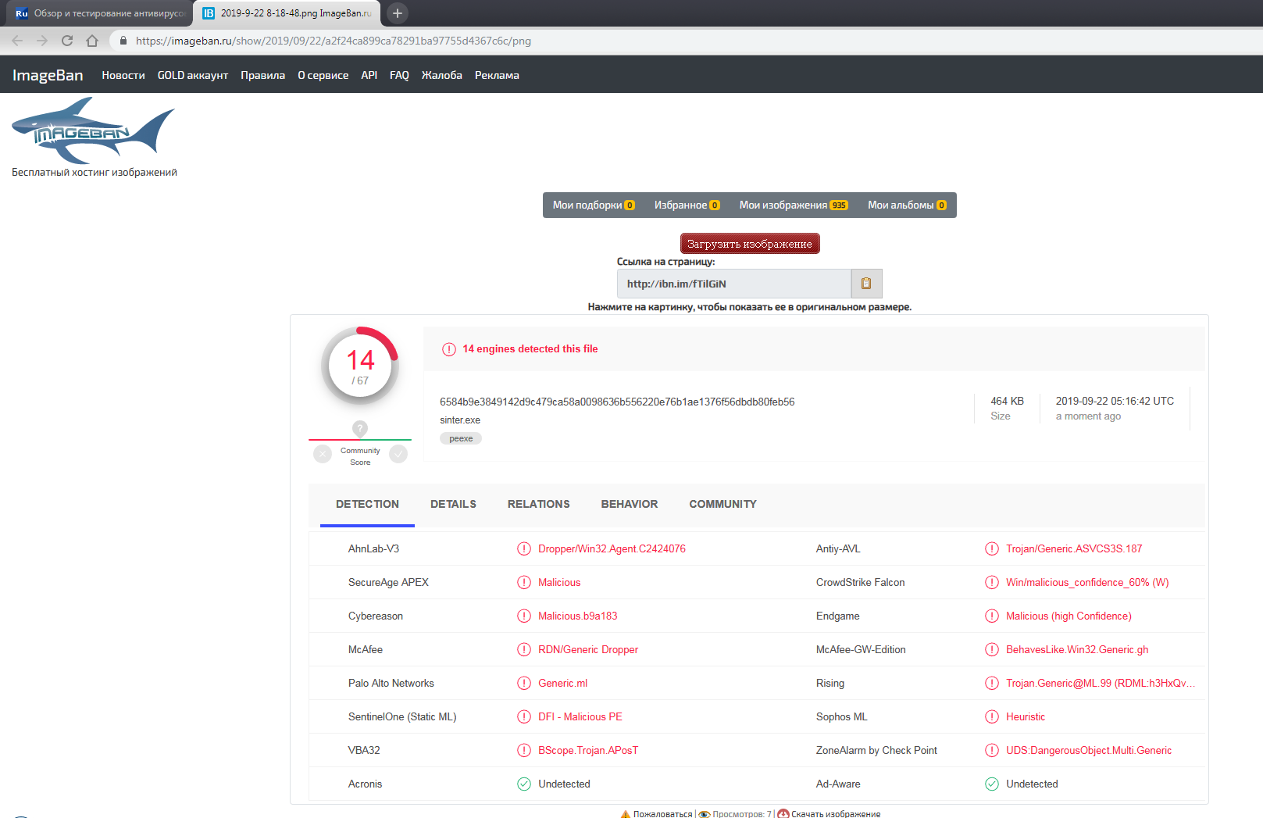Click the browser forward arrow

(x=42, y=41)
